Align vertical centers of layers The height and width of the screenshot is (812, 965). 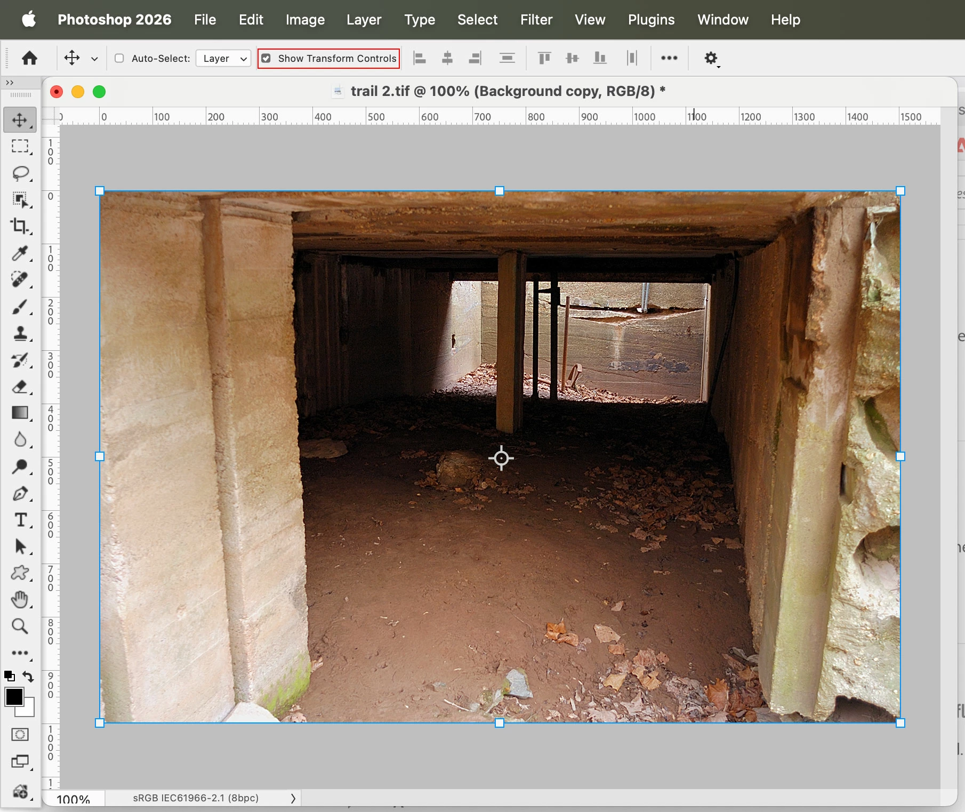point(572,58)
